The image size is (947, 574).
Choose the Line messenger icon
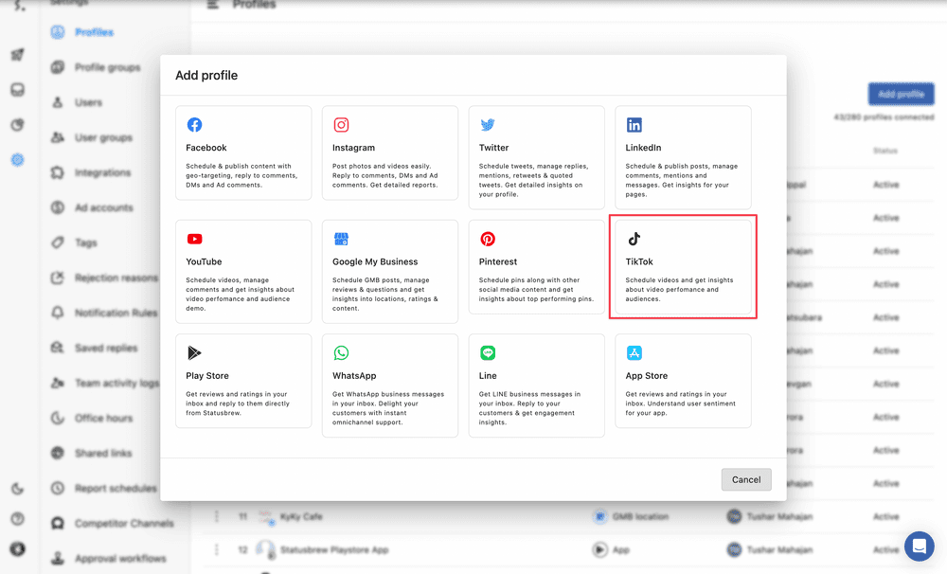pos(488,353)
